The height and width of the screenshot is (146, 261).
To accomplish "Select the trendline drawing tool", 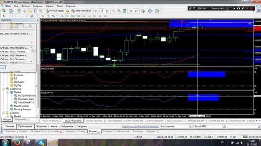I will click(27, 16).
